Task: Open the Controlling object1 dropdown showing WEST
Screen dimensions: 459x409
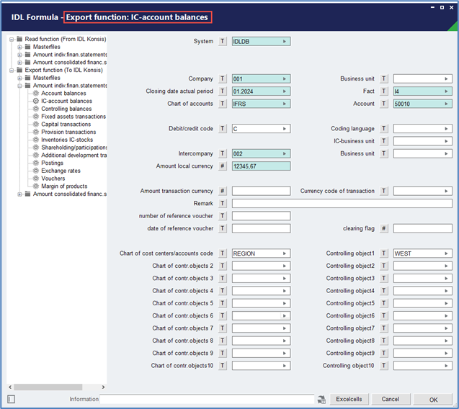Action: [x=446, y=253]
